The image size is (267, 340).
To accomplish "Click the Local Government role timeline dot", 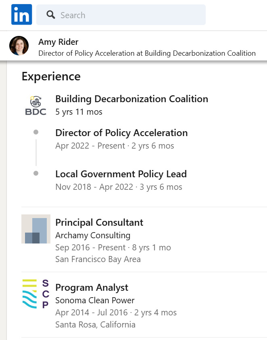I will coord(36,173).
